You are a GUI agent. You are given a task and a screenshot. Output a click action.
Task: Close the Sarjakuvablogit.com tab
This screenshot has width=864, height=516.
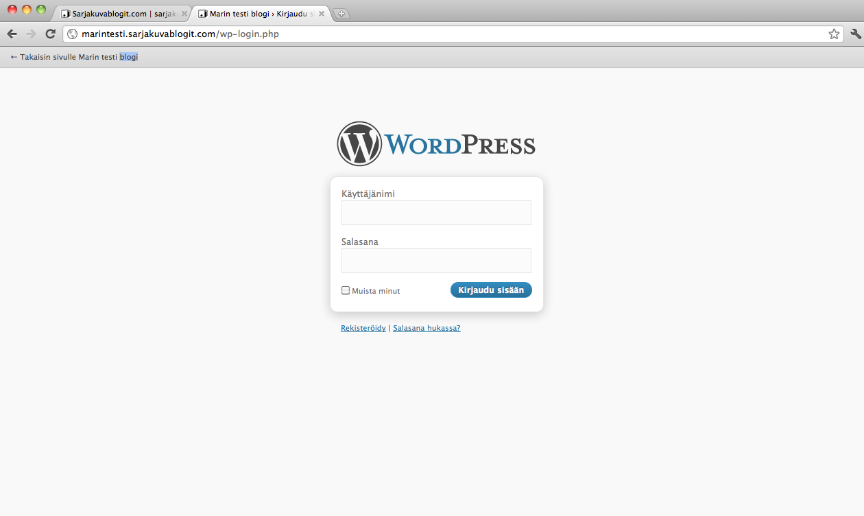point(184,14)
